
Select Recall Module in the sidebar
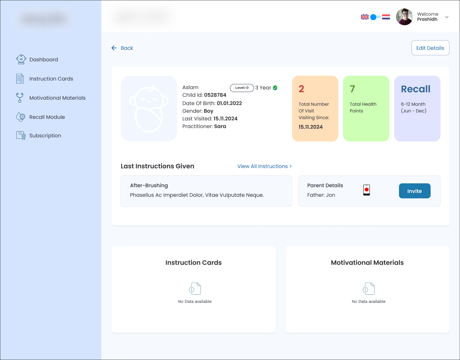click(47, 117)
